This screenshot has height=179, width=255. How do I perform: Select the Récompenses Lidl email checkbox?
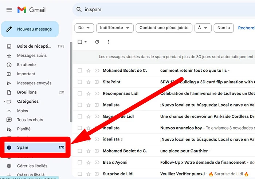pos(80,94)
